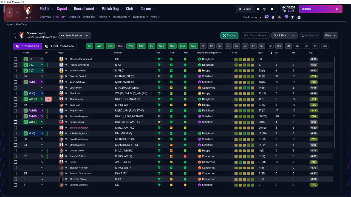Select the checkbox beside Eduardo Jiménez
Image resolution: width=351 pixels, height=197 pixels.
[15, 185]
